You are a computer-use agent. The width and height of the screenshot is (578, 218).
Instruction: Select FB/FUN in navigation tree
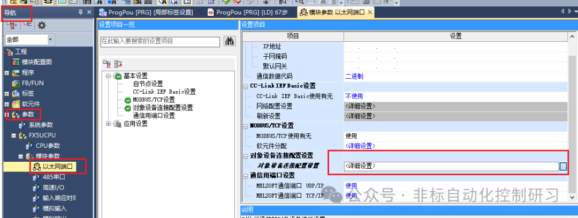[33, 83]
